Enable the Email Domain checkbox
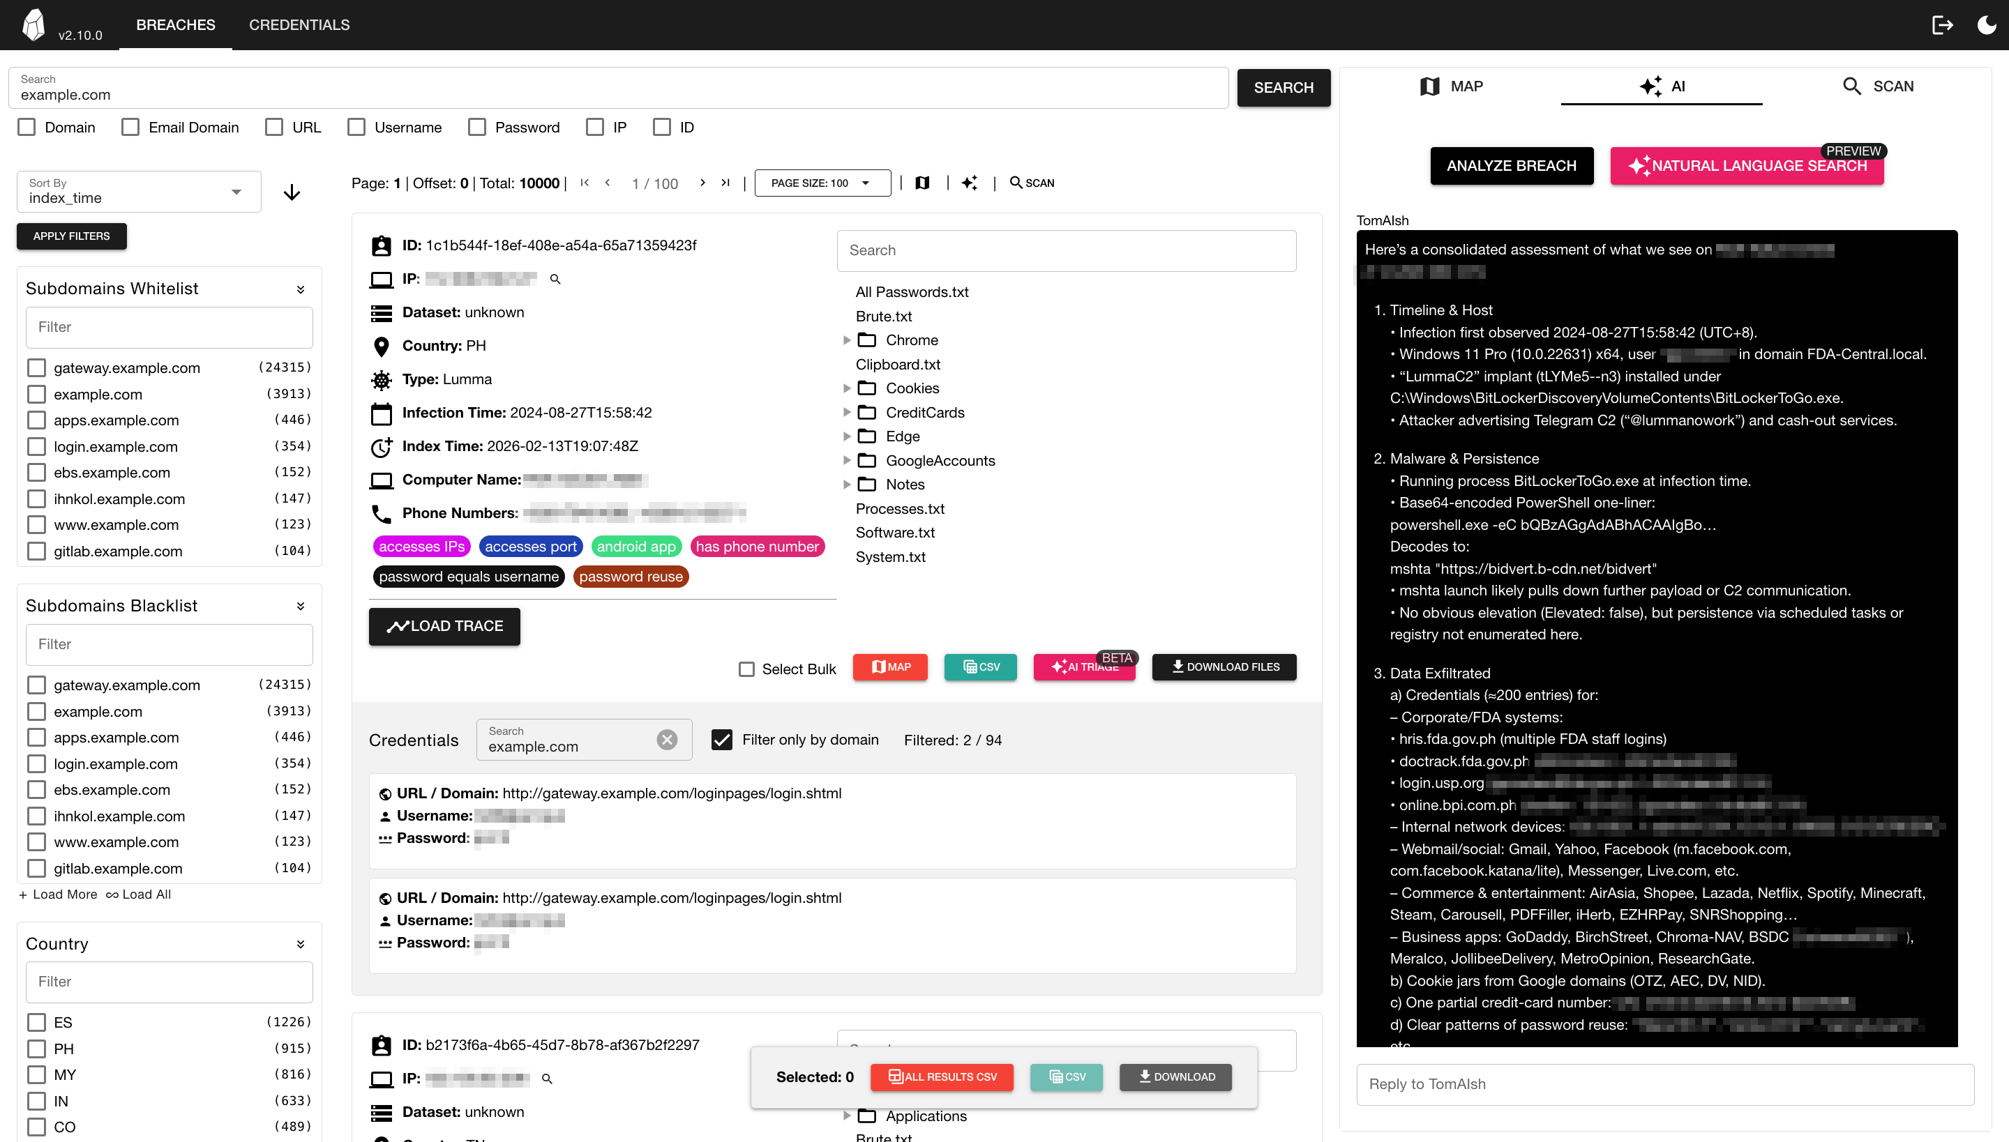Screen dimensions: 2009x1142 point(130,127)
